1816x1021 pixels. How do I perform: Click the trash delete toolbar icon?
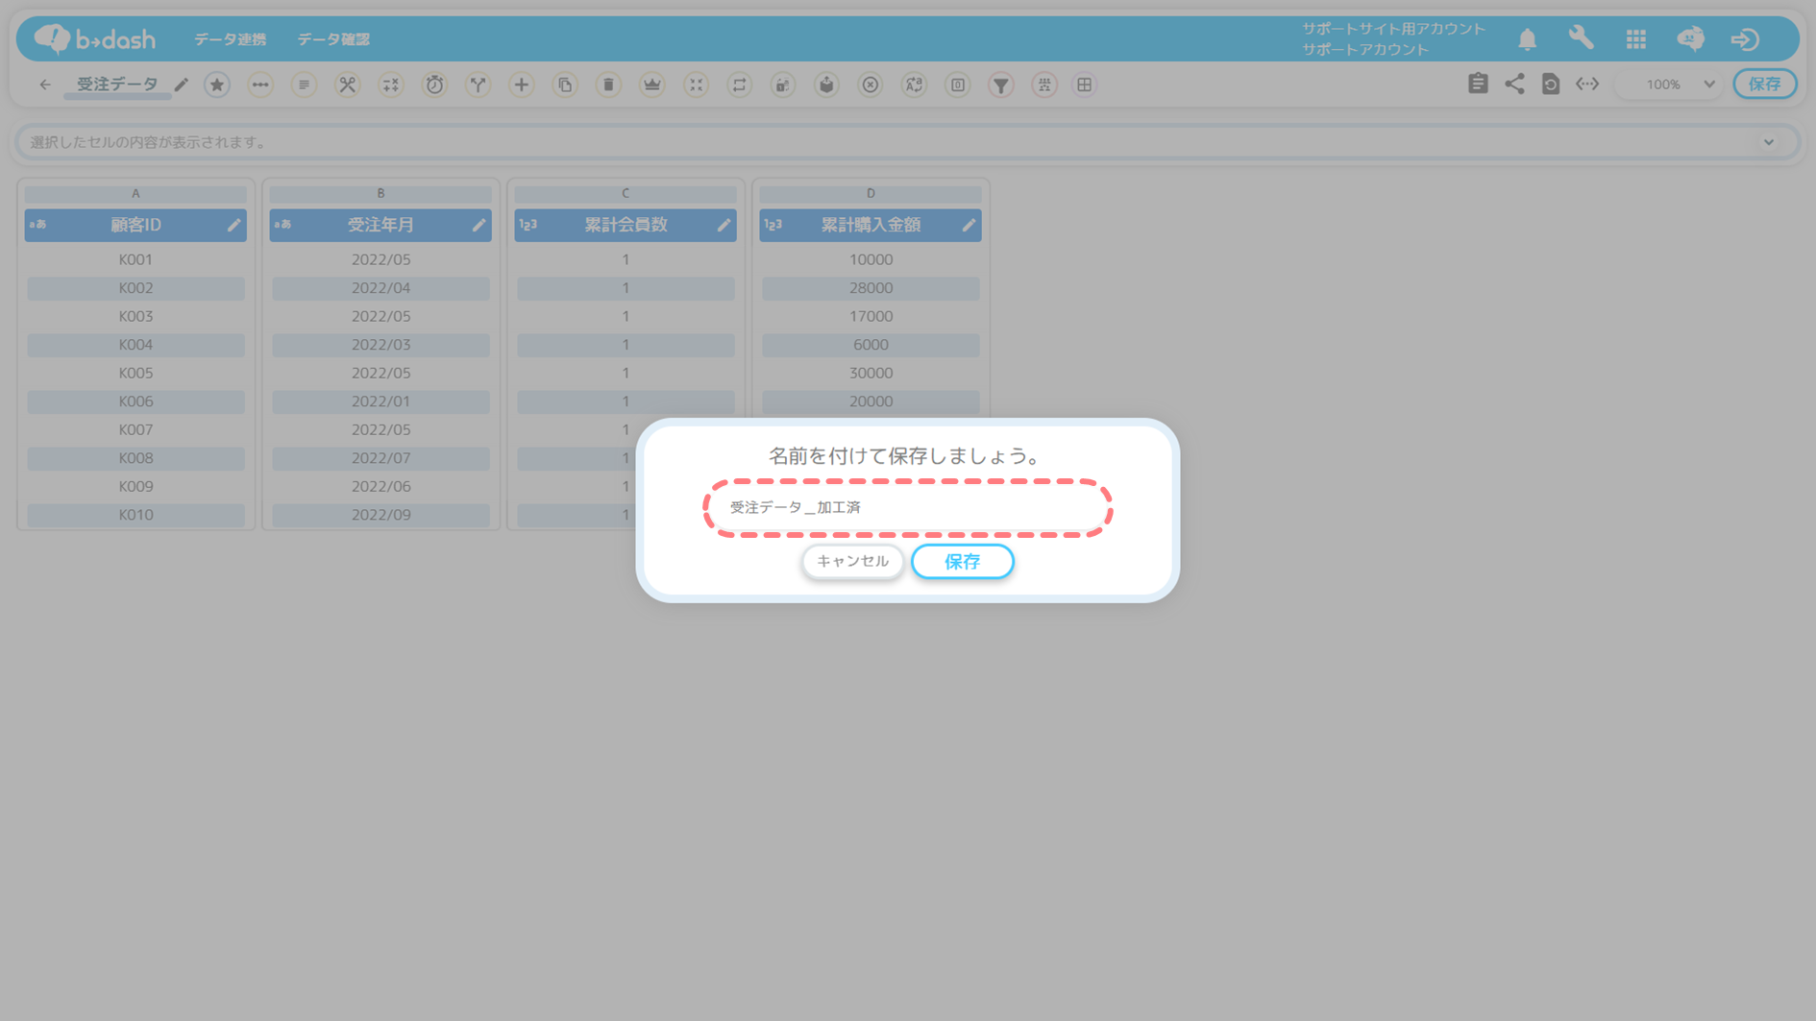click(608, 85)
